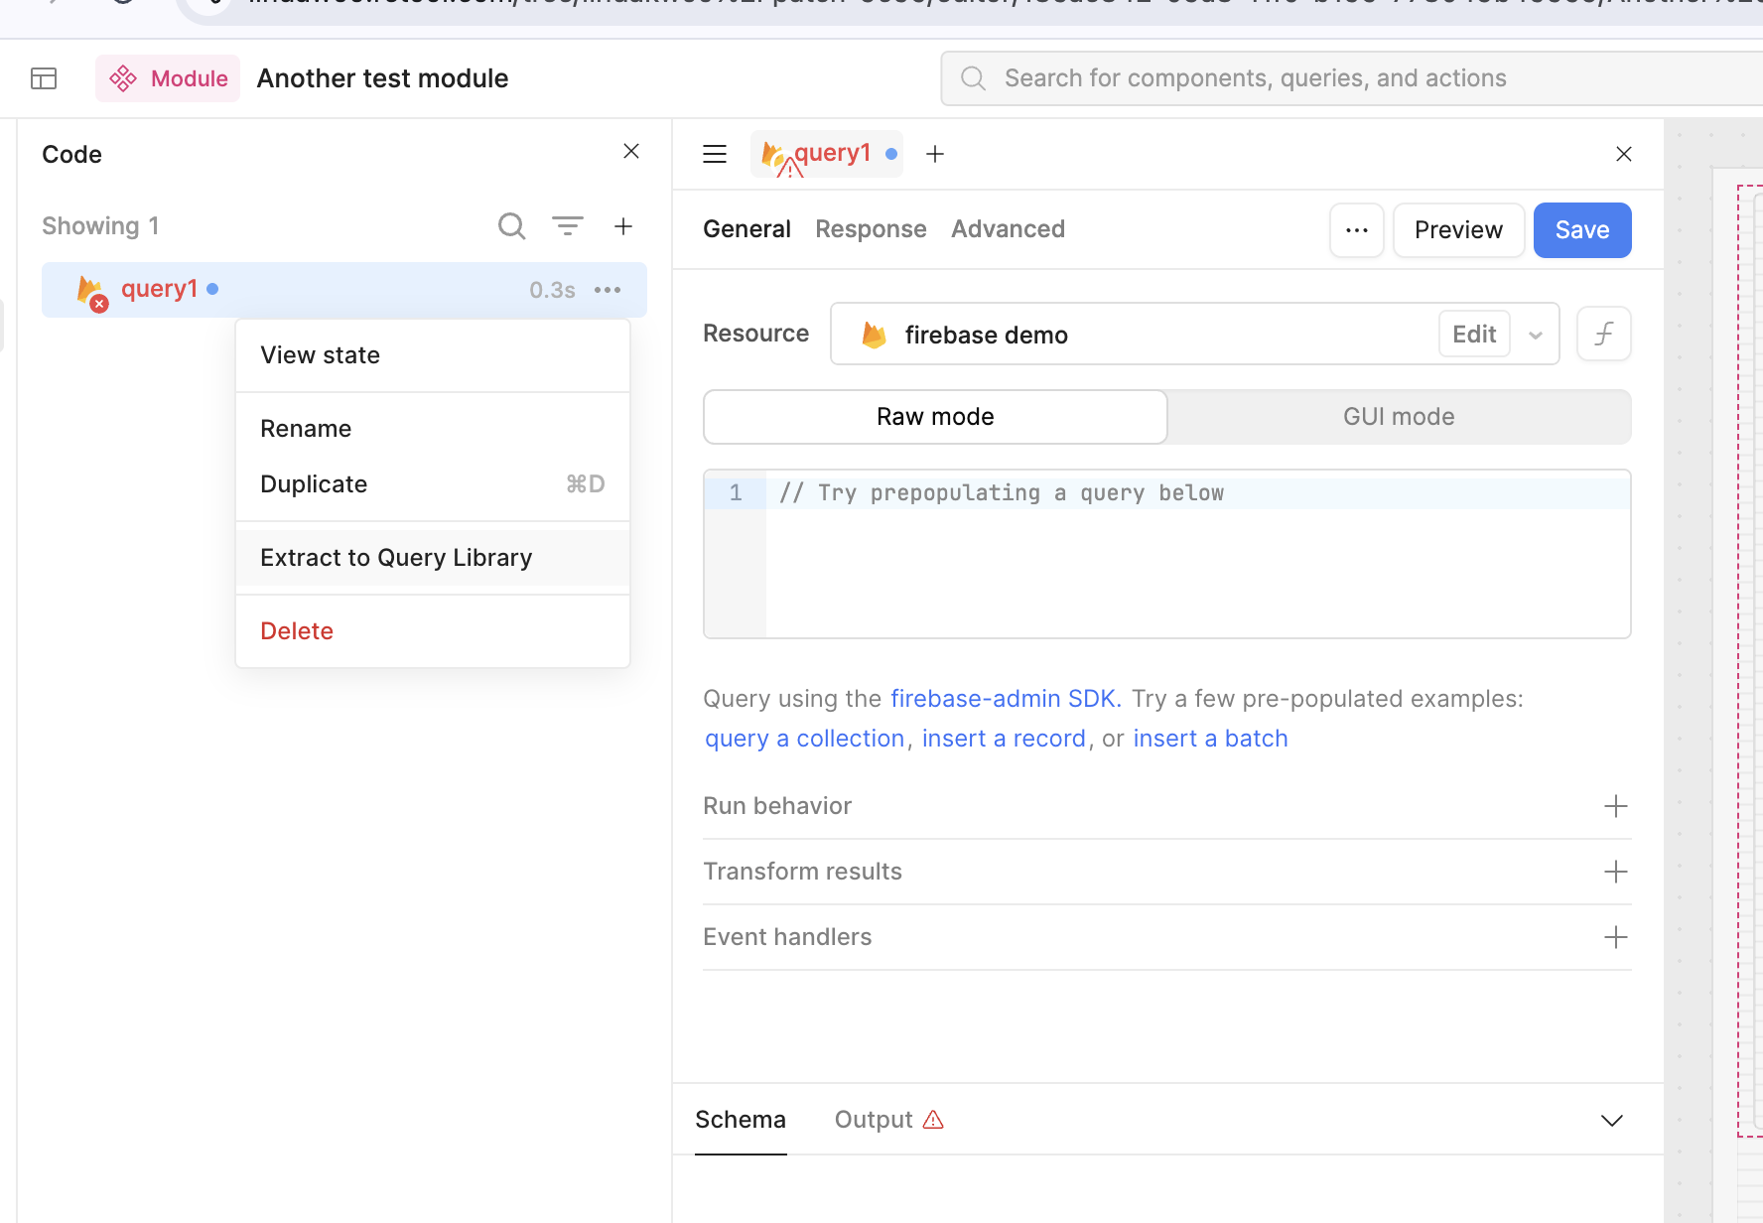Switch to the Response tab

[871, 229]
